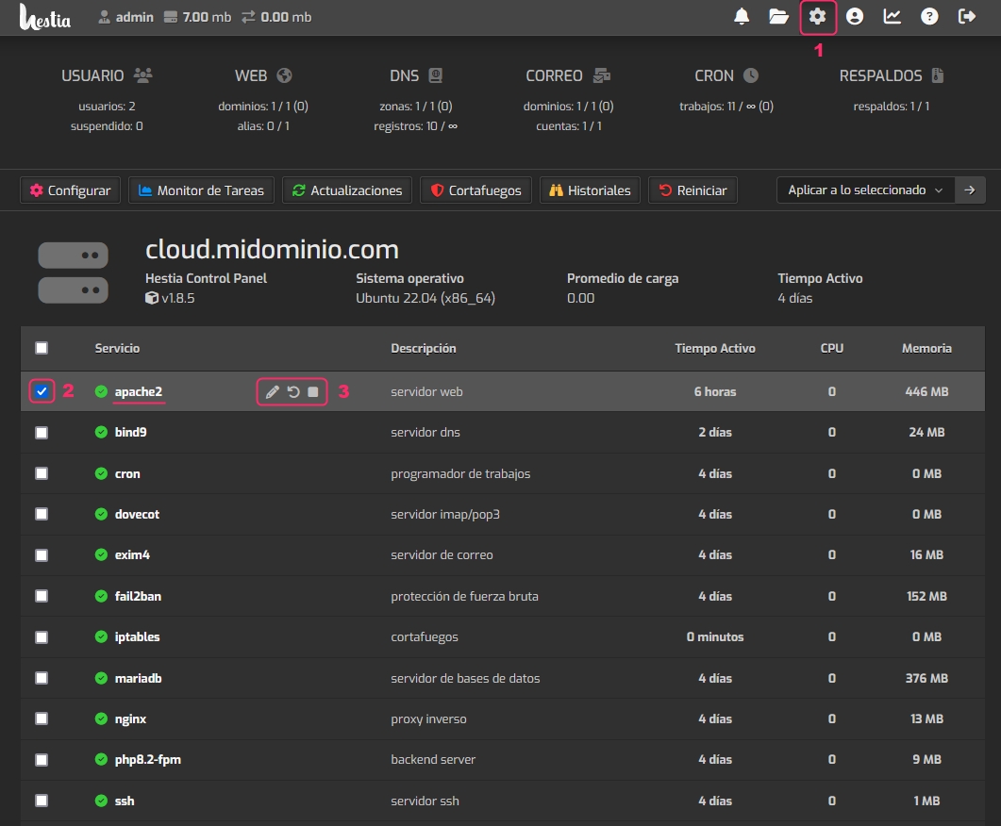1001x826 pixels.
Task: Click the stop icon for apache2
Action: pyautogui.click(x=313, y=391)
